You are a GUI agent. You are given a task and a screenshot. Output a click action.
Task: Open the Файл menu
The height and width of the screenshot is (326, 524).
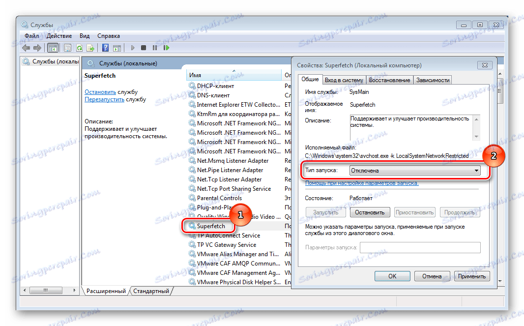(x=31, y=36)
